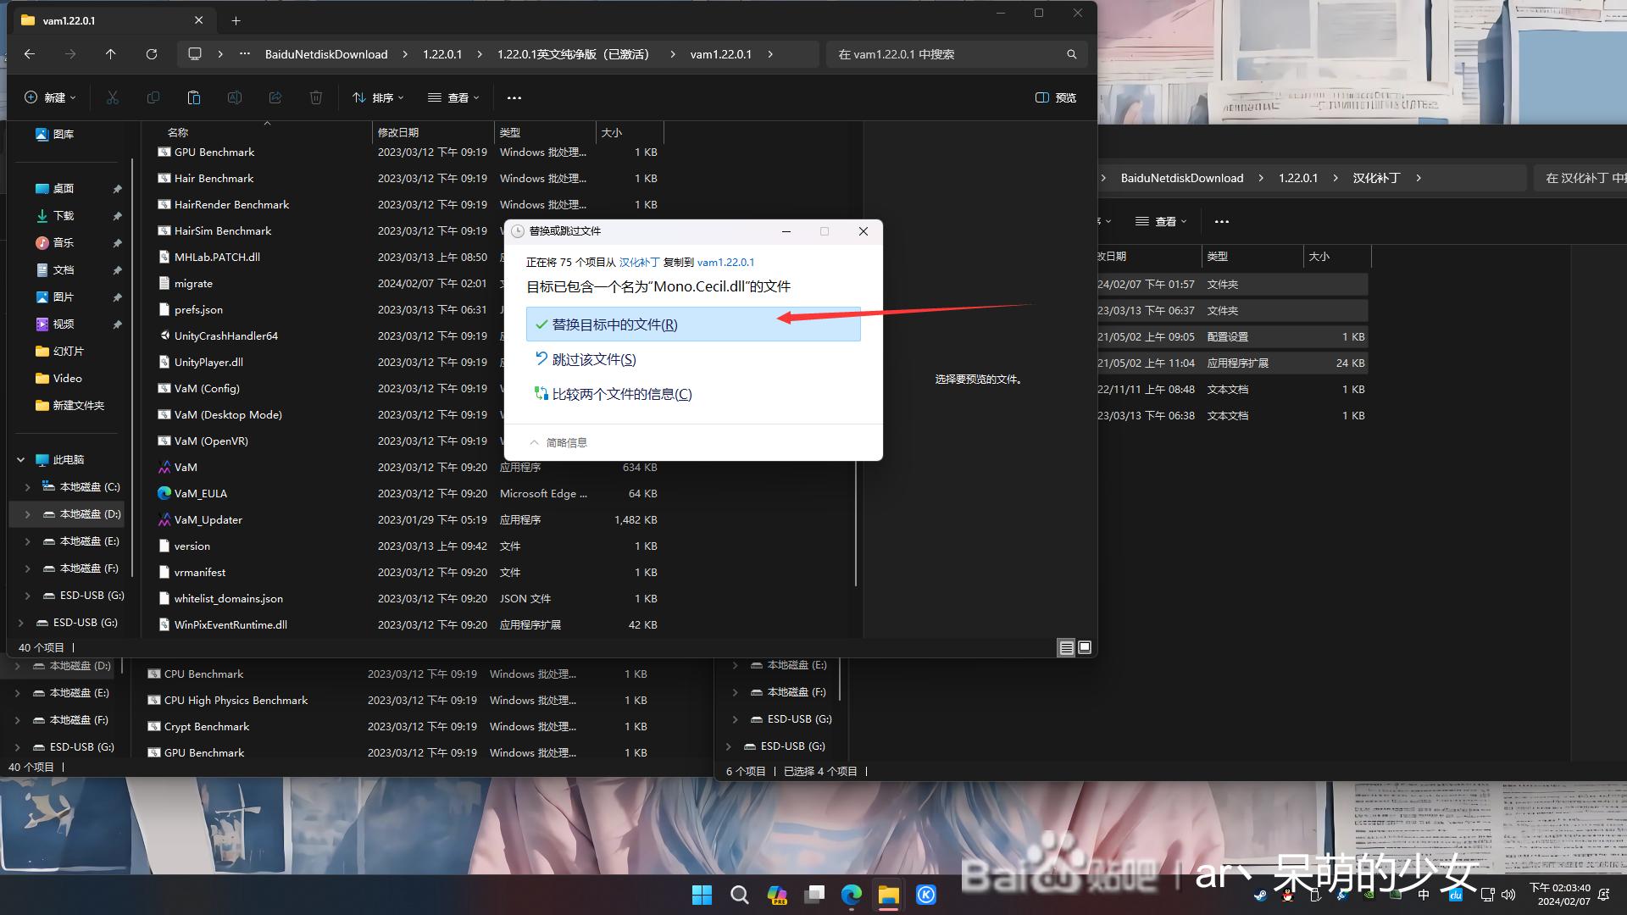The width and height of the screenshot is (1627, 915).
Task: Click the Paste clipboard icon
Action: (194, 97)
